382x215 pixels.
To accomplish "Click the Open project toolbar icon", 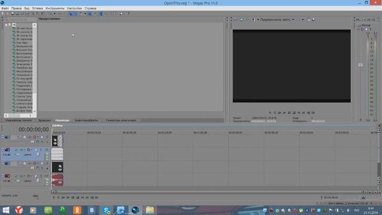I will 8,14.
